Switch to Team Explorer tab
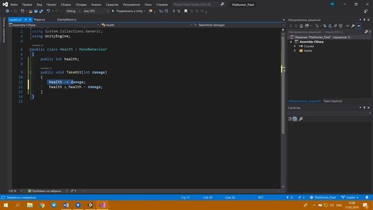 [333, 101]
